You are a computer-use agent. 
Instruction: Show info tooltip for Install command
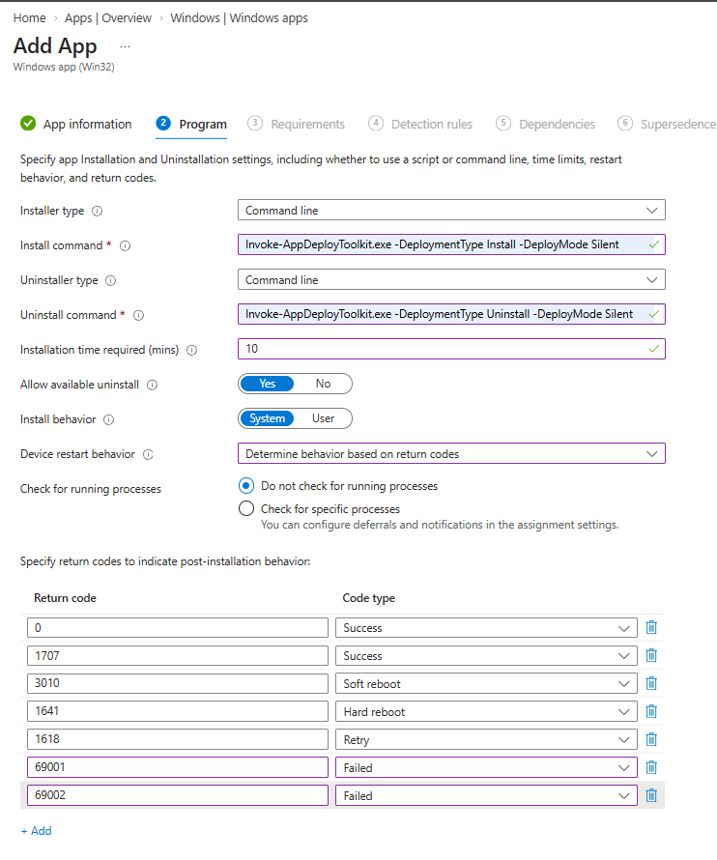point(125,245)
